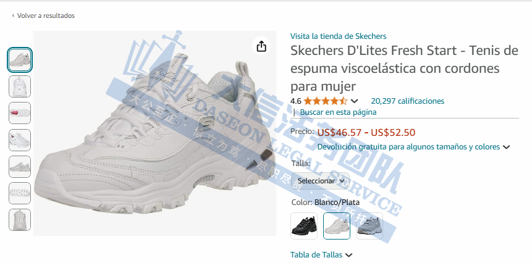Screen dimensions: 532x263
Task: Open Visita la tienda de Skechers link
Action: pyautogui.click(x=338, y=36)
